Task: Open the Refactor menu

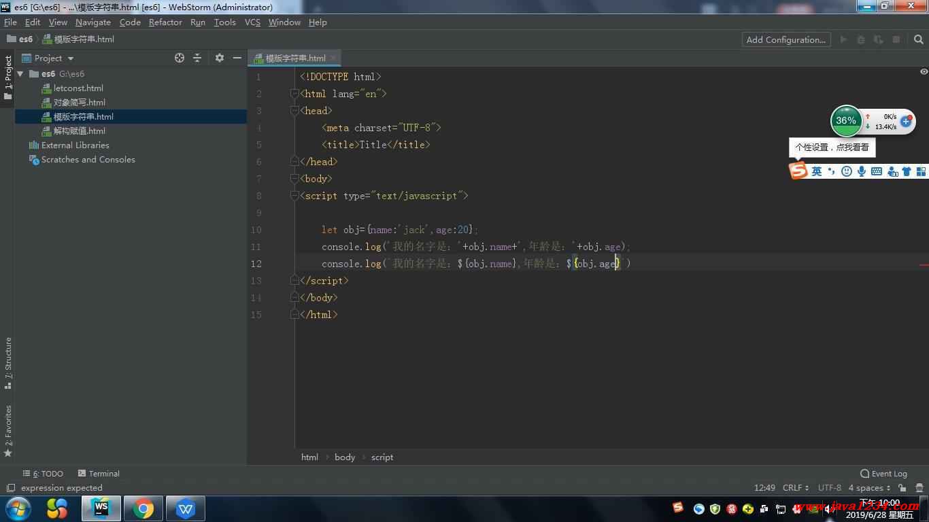Action: [165, 22]
